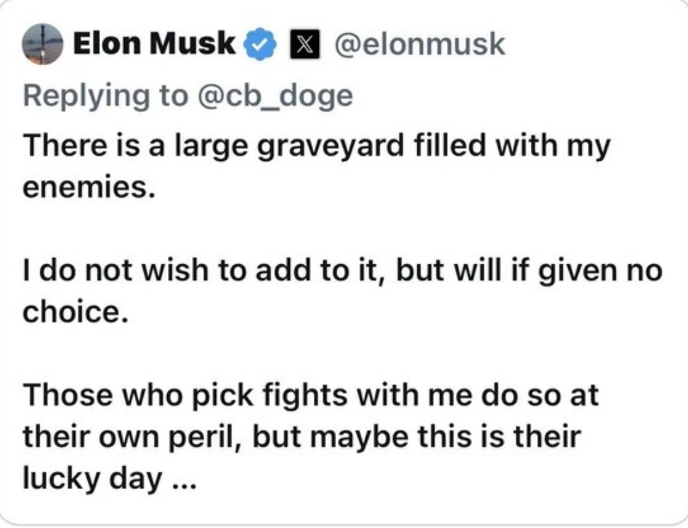Open the Elon Musk display name
This screenshot has width=688, height=528.
[x=154, y=43]
